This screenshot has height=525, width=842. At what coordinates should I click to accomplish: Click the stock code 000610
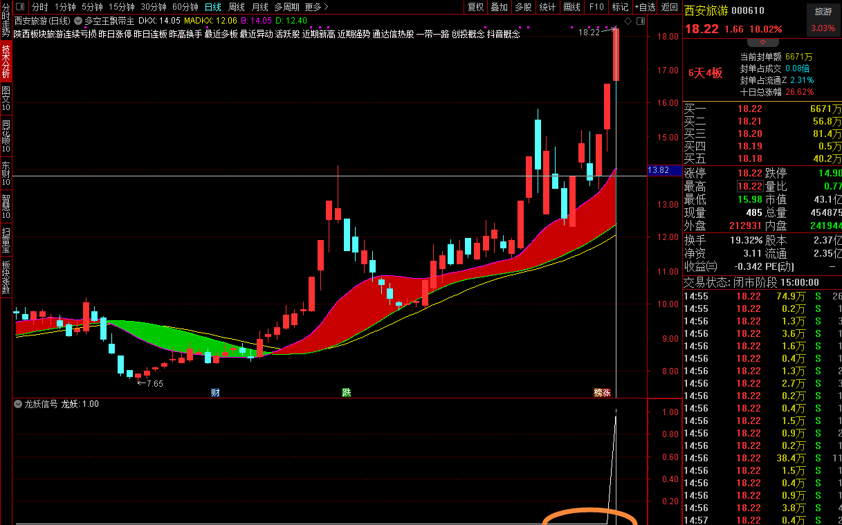748,10
